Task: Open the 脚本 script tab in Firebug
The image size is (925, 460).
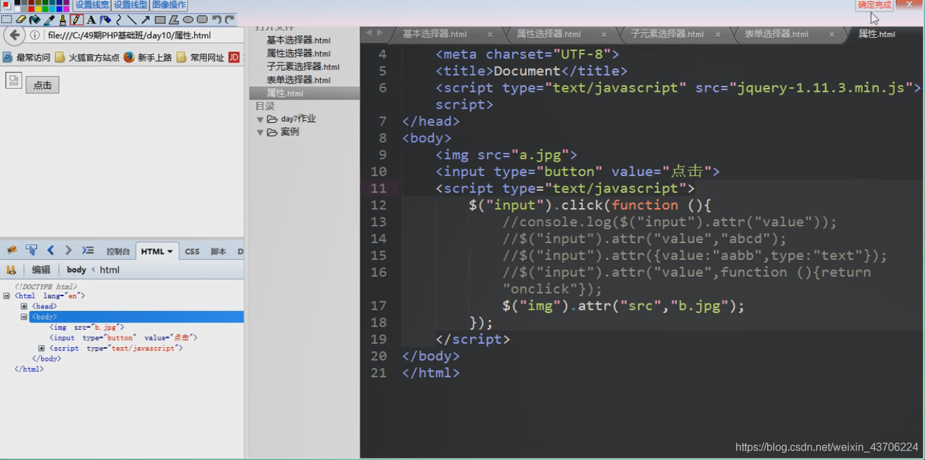Action: pyautogui.click(x=218, y=252)
